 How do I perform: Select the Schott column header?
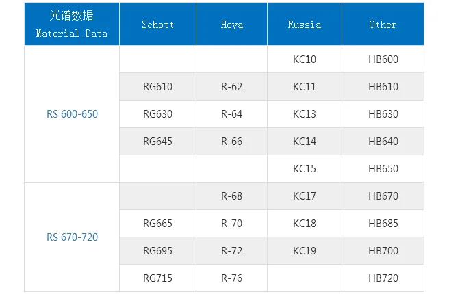158,25
